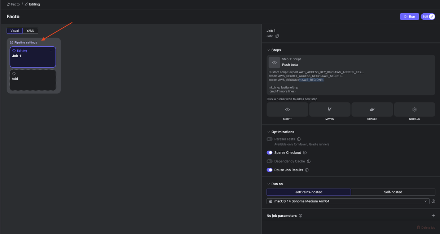Toggle the Edit mode switch

point(428,17)
